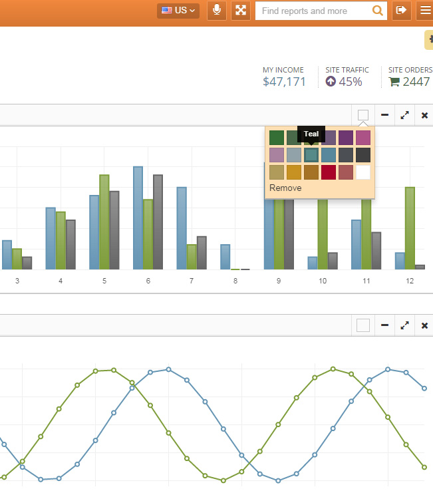Click the sign out icon
Viewport: 433px width, 491px height.
[401, 11]
